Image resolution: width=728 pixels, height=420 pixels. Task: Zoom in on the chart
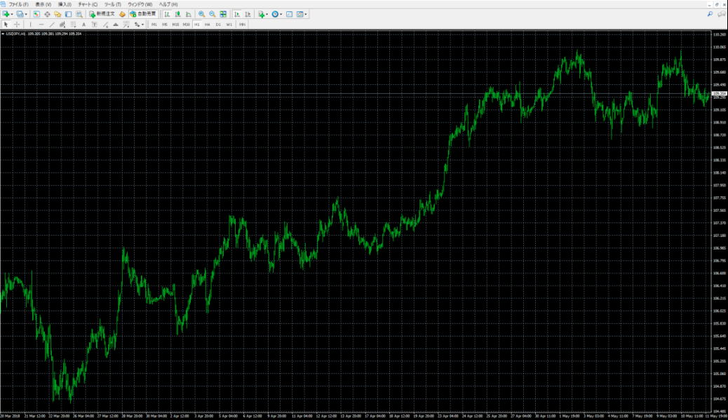point(201,14)
